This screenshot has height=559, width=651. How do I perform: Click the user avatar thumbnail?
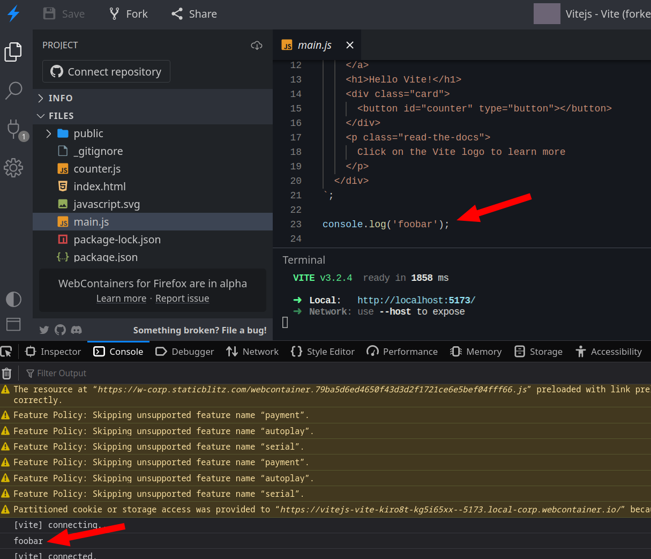547,14
